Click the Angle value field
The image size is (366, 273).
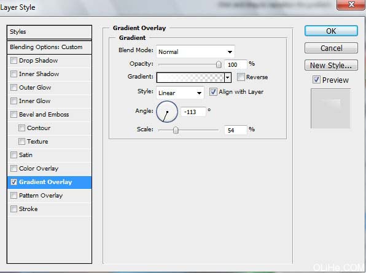[x=193, y=112]
